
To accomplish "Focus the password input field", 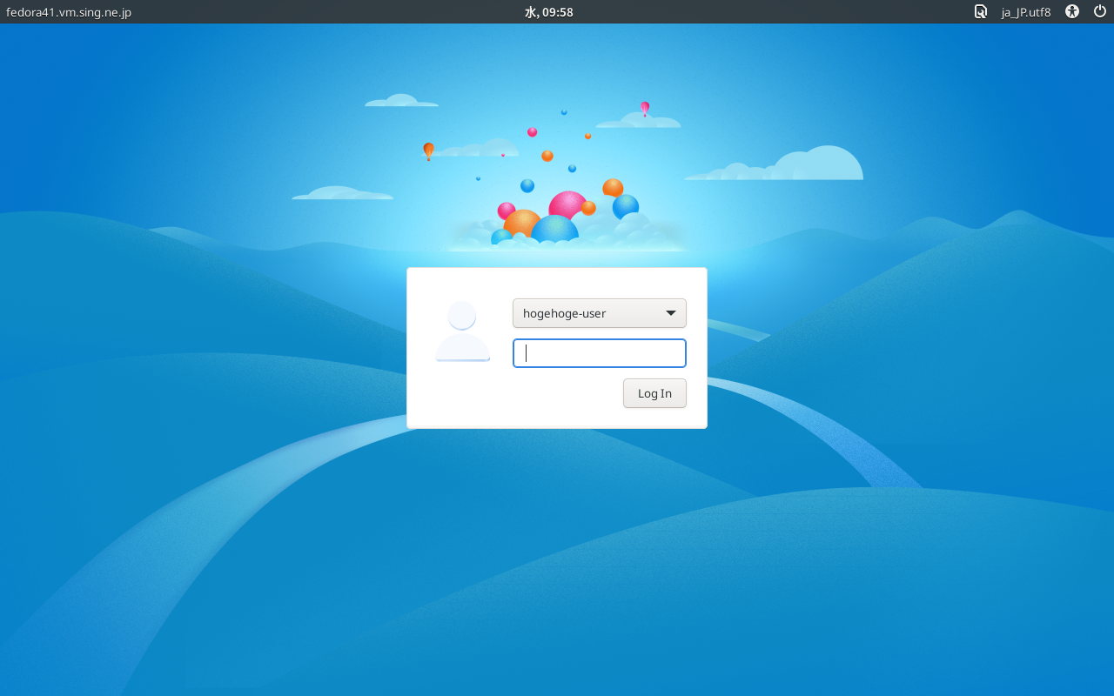I will point(600,353).
